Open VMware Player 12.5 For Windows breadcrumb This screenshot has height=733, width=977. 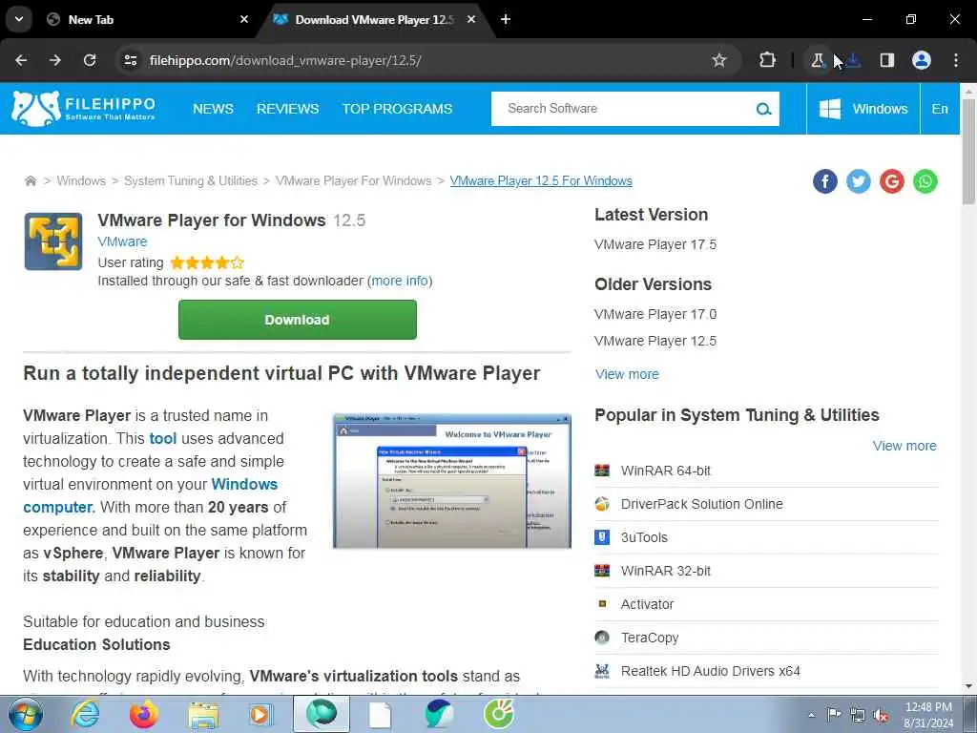pyautogui.click(x=541, y=180)
